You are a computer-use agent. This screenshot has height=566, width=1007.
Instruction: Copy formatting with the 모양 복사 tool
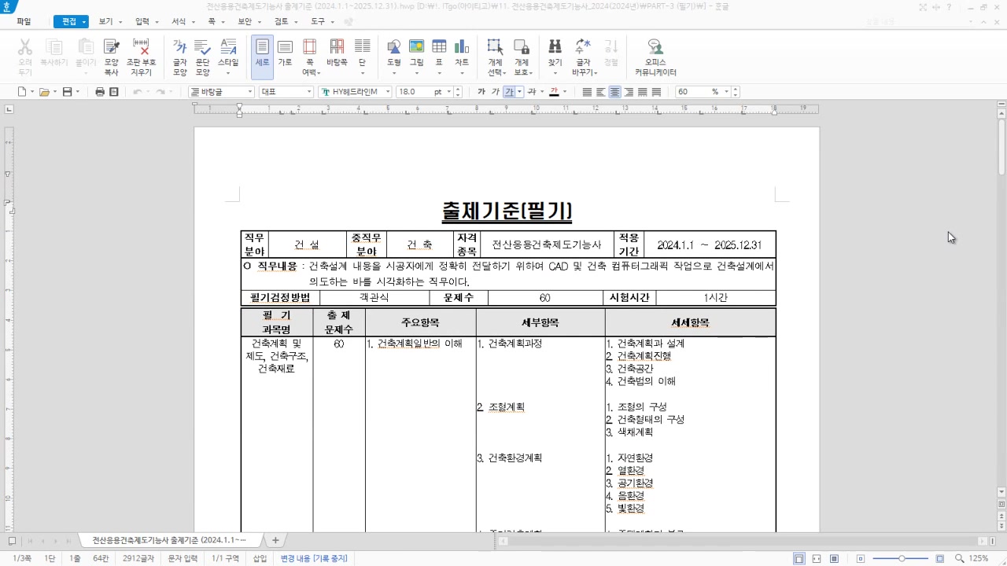point(111,52)
